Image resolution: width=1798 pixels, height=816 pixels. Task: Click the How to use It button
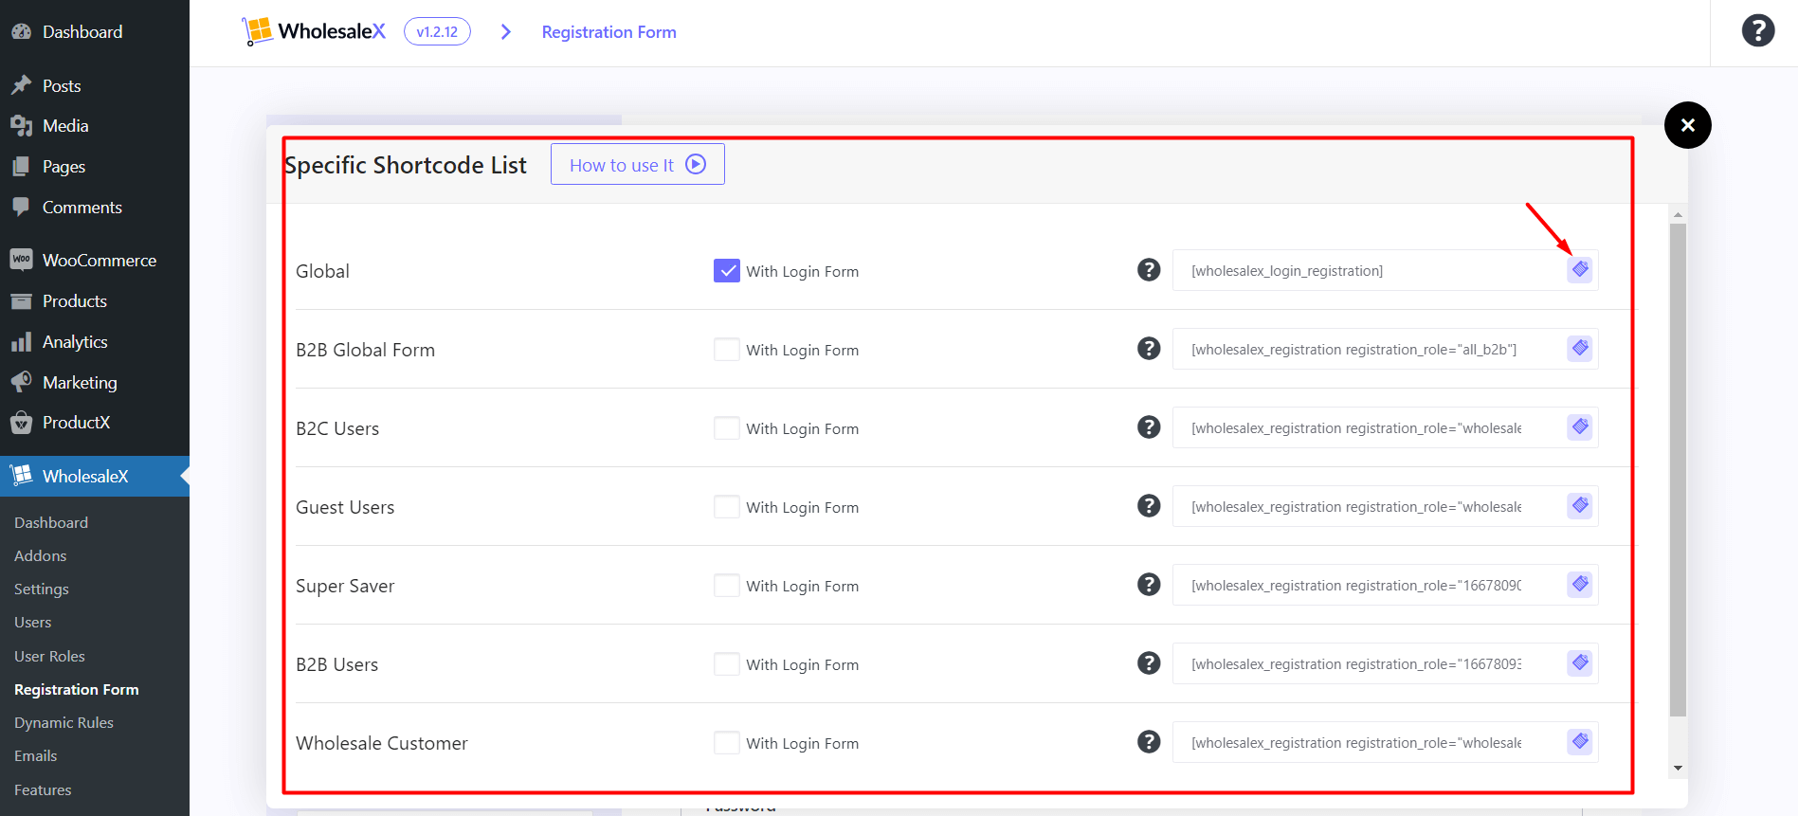tap(638, 165)
